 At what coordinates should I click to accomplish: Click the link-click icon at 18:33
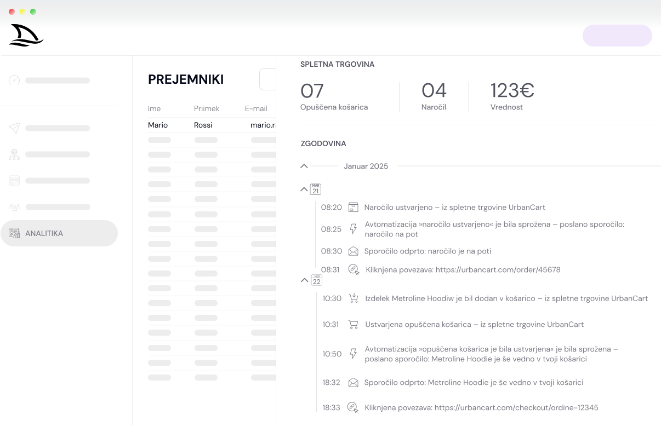354,407
